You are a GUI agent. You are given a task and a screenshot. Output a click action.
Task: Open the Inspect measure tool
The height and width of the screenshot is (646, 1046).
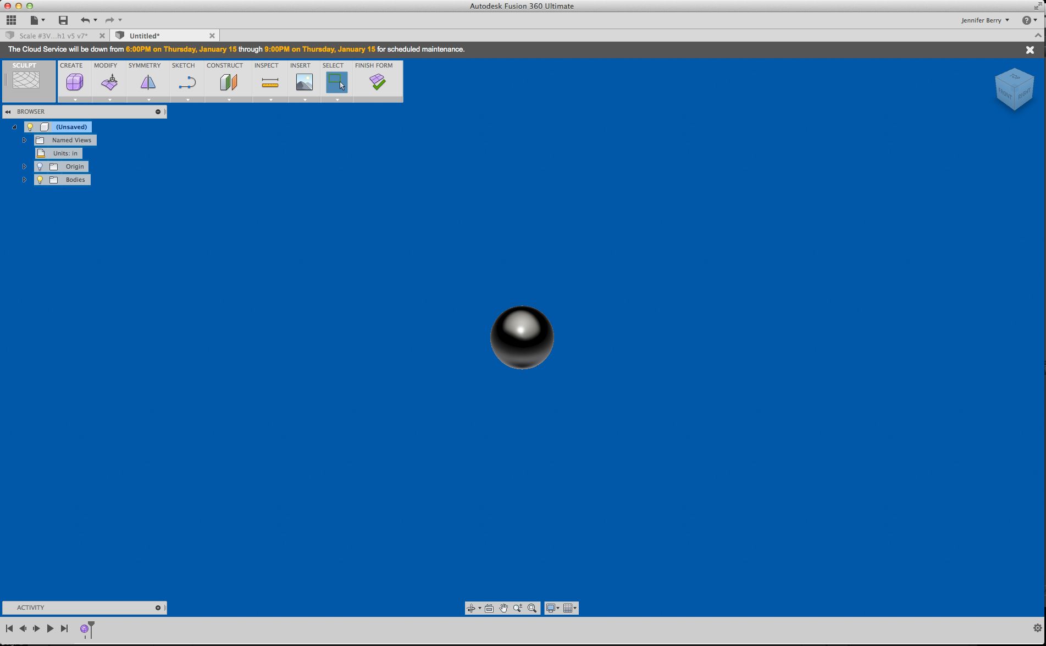[x=270, y=82]
